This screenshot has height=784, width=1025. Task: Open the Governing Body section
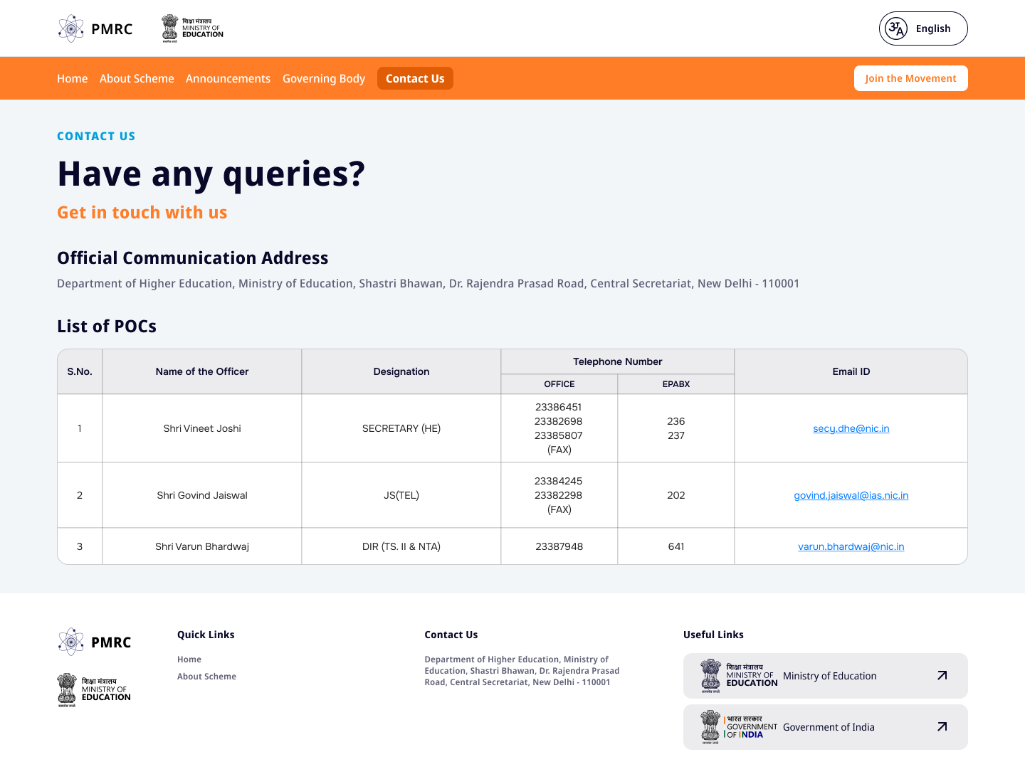point(324,78)
